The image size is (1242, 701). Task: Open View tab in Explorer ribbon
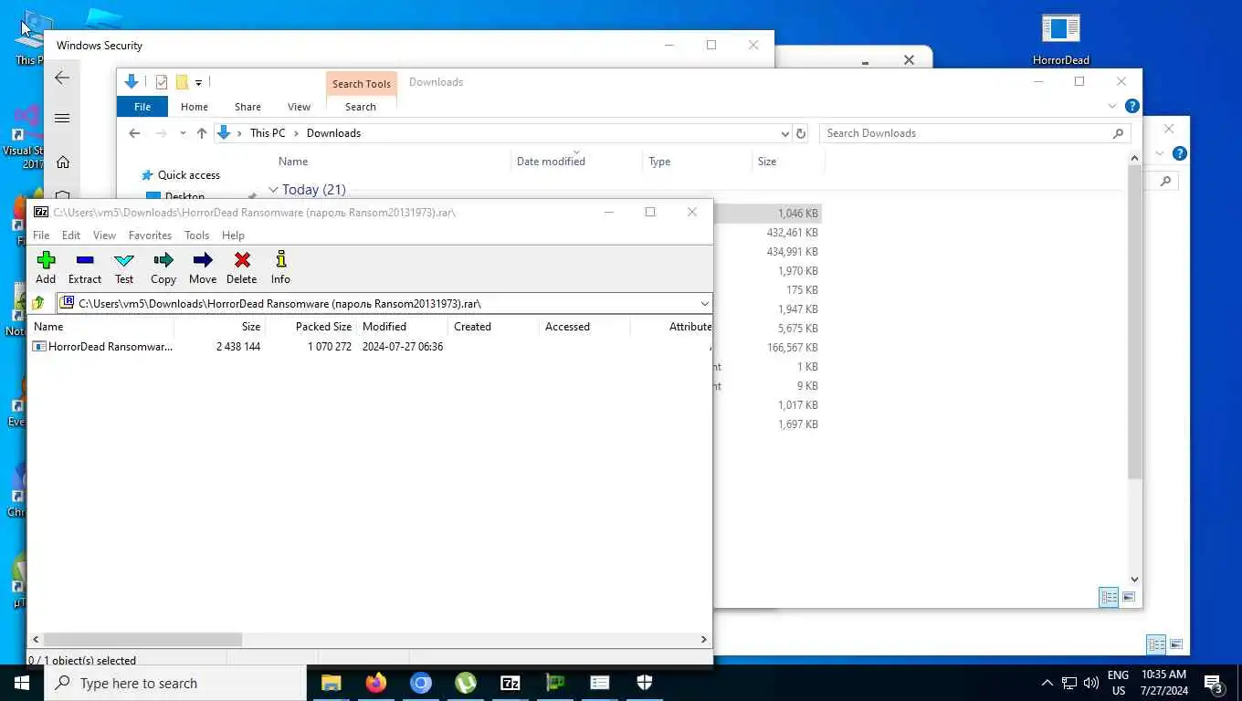299,107
